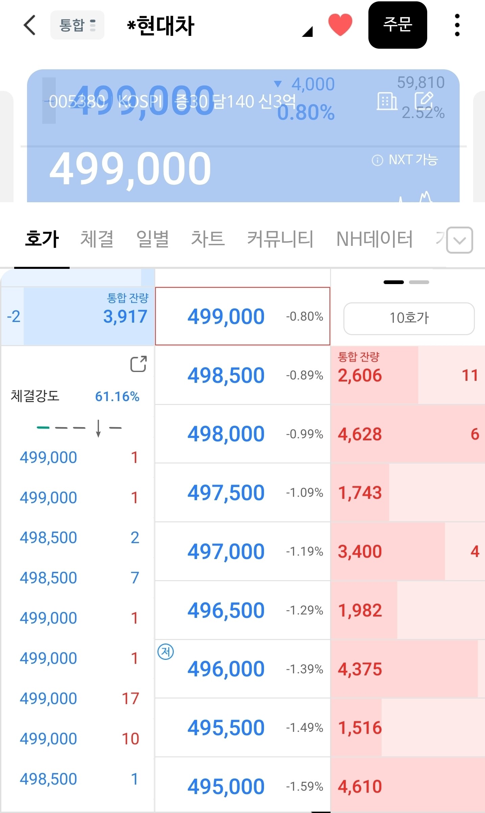Open the three-dot more options menu
This screenshot has width=485, height=813.
pyautogui.click(x=457, y=25)
